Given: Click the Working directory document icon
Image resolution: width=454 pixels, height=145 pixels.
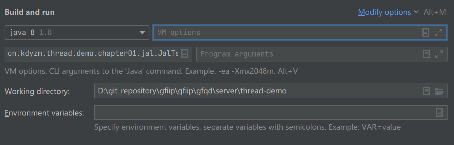Looking at the screenshot, I should pyautogui.click(x=426, y=91).
